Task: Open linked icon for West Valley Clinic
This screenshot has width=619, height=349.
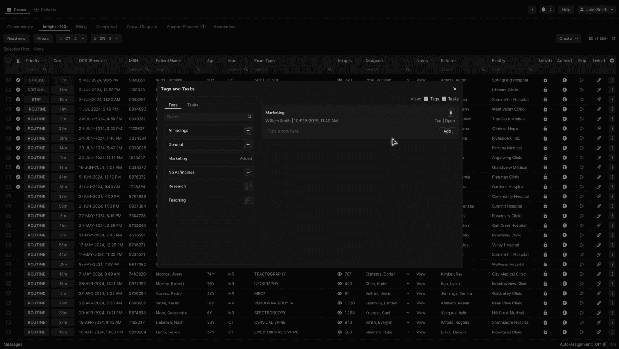Action: pyautogui.click(x=599, y=109)
